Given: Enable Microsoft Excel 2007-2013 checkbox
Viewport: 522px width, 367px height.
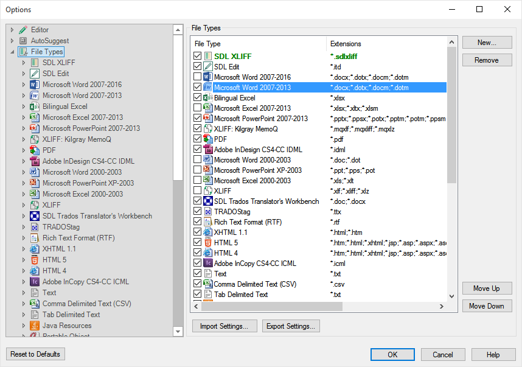Looking at the screenshot, I should (197, 108).
